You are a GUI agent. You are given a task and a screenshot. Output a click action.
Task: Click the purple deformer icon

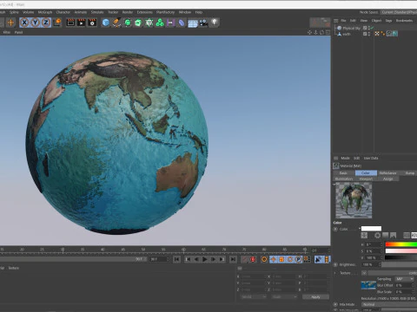170,23
